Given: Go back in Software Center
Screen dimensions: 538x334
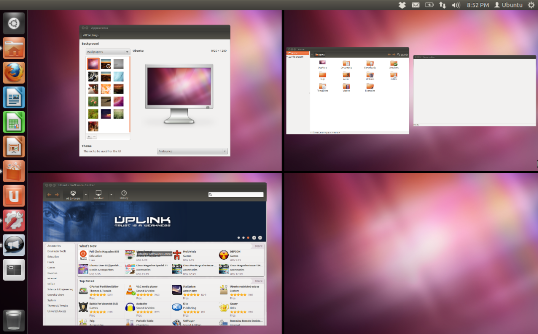Looking at the screenshot, I should (49, 195).
